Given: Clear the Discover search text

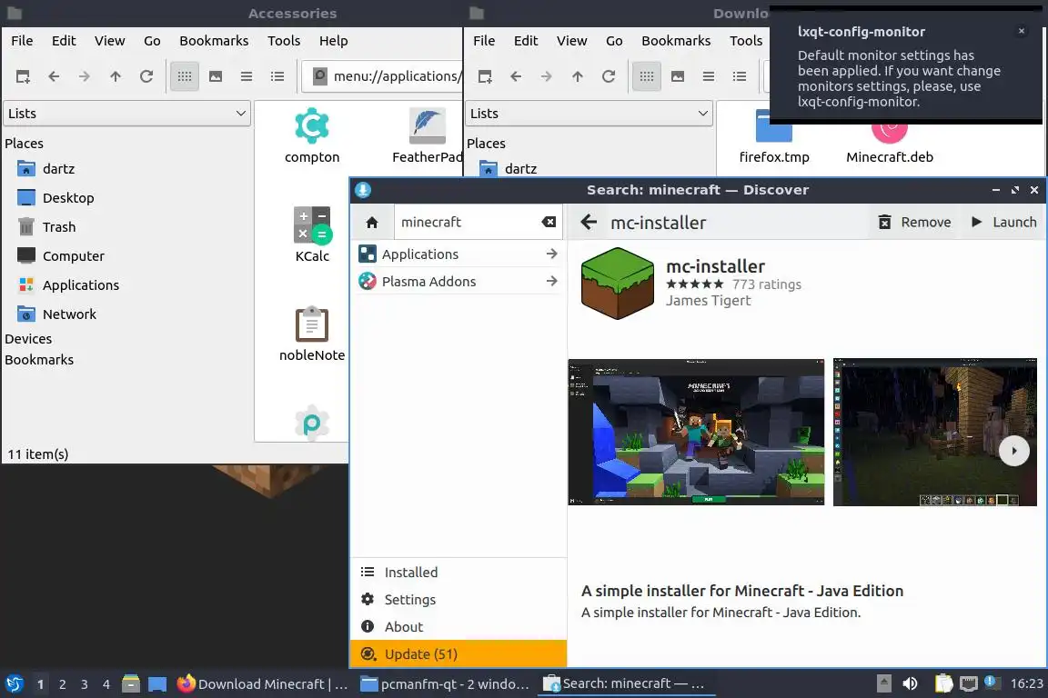Looking at the screenshot, I should [549, 223].
